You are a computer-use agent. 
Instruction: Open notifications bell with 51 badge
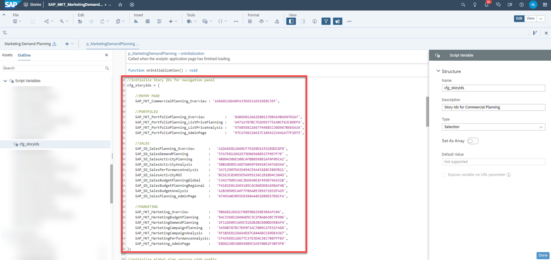click(x=486, y=5)
